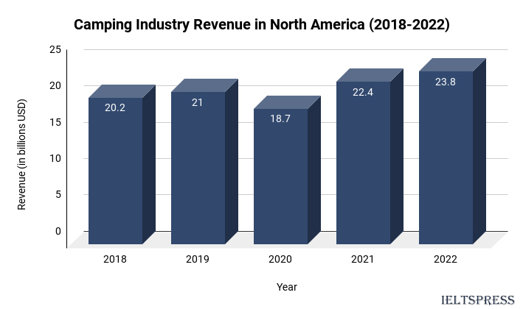This screenshot has height=309, width=523.
Task: Select the y-axis tick label 10
Action: pyautogui.click(x=55, y=158)
